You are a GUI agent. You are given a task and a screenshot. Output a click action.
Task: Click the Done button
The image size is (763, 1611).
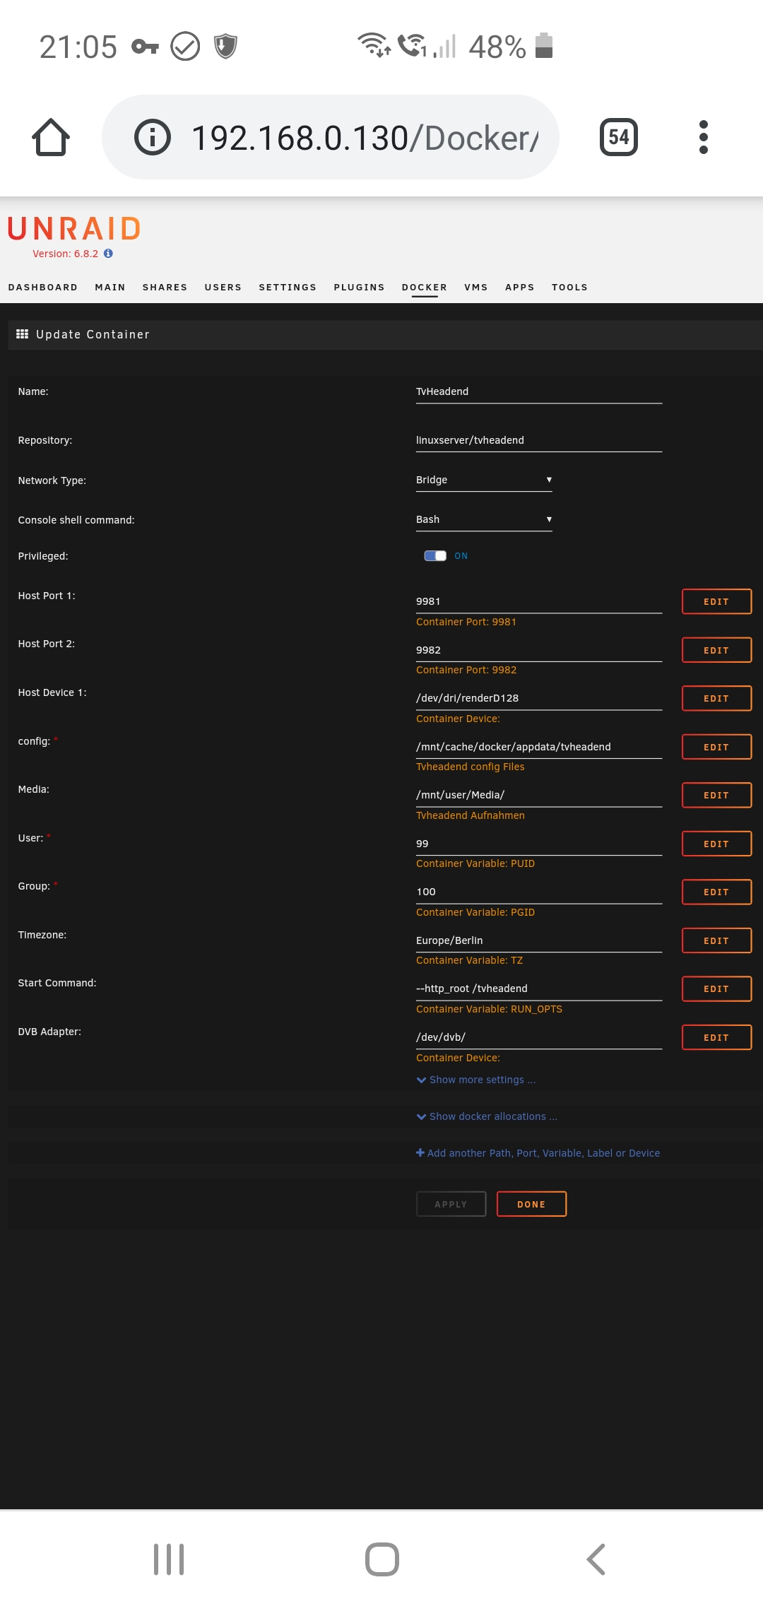coord(531,1204)
